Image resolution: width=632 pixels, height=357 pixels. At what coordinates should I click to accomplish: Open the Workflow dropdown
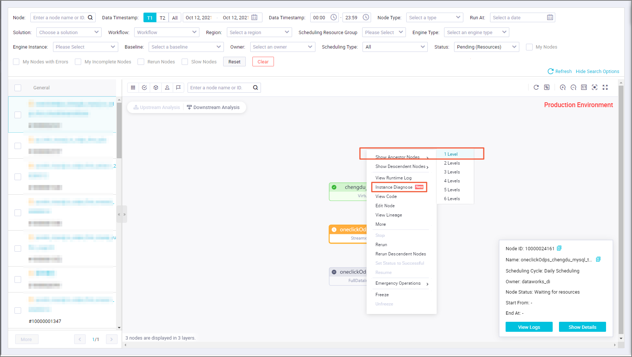167,32
